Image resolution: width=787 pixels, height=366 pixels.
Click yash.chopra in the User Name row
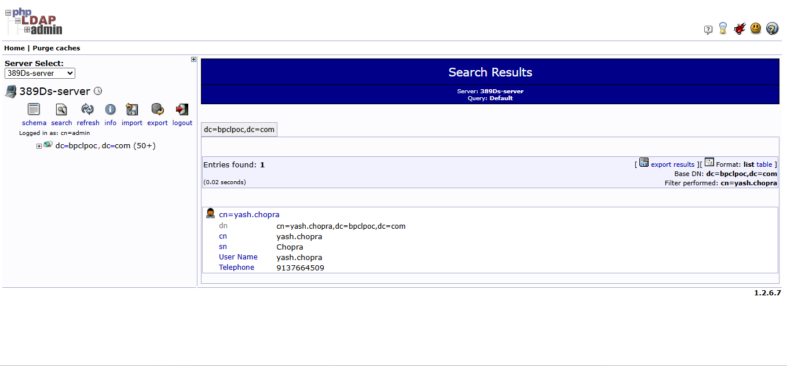pyautogui.click(x=299, y=258)
